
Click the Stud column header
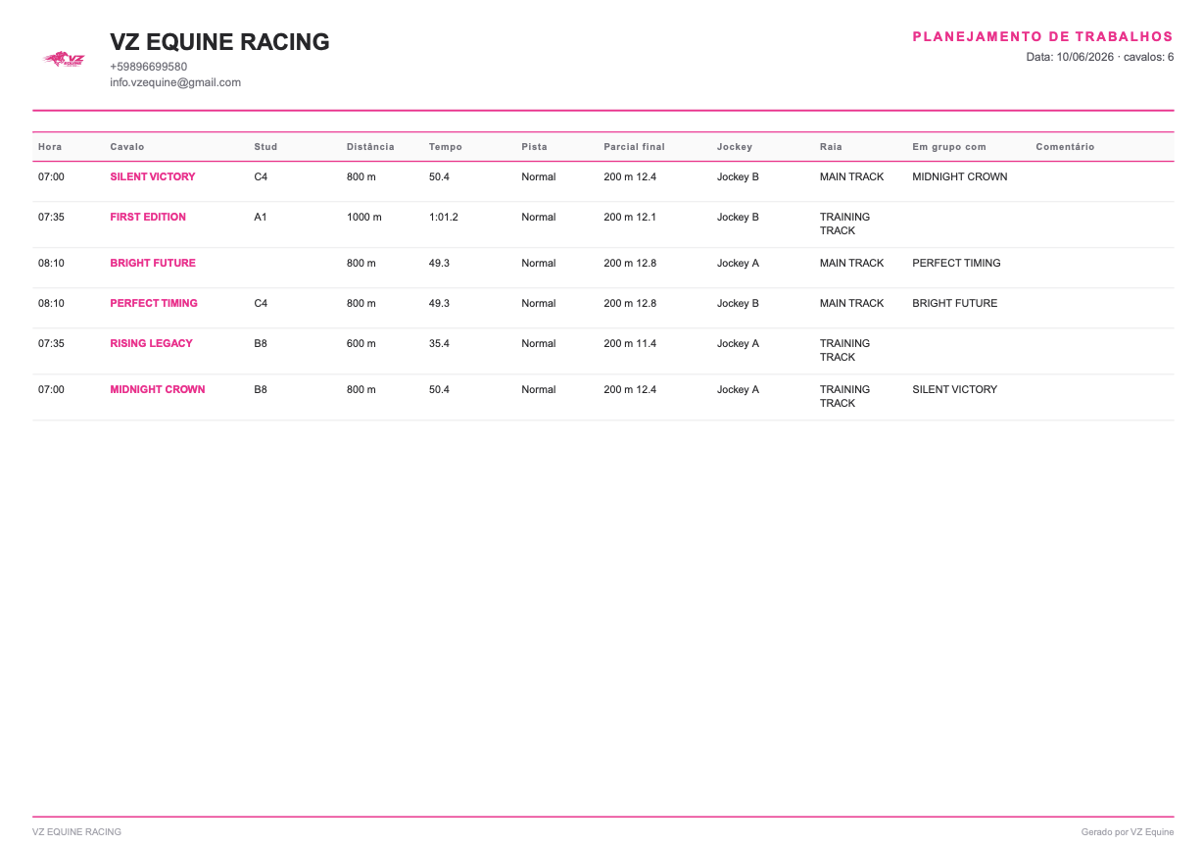pos(265,147)
